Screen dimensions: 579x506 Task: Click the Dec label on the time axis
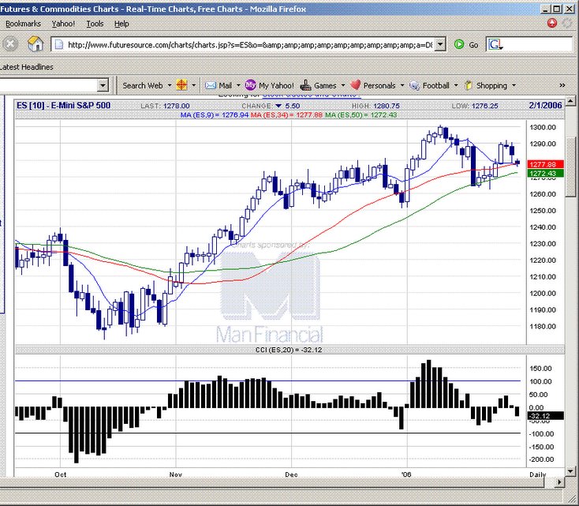(x=291, y=474)
